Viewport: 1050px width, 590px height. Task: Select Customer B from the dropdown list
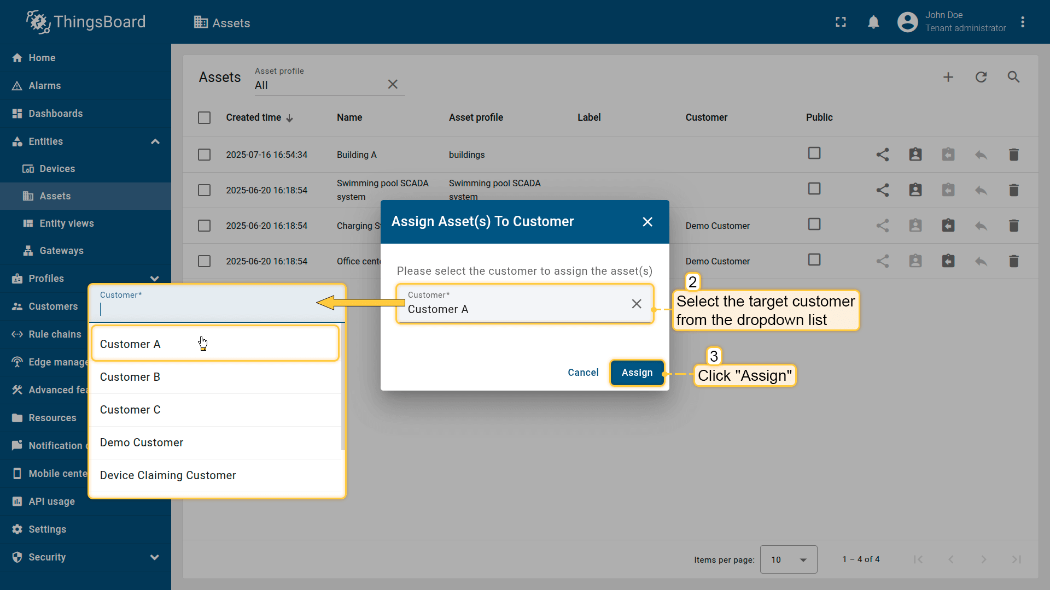pos(130,377)
